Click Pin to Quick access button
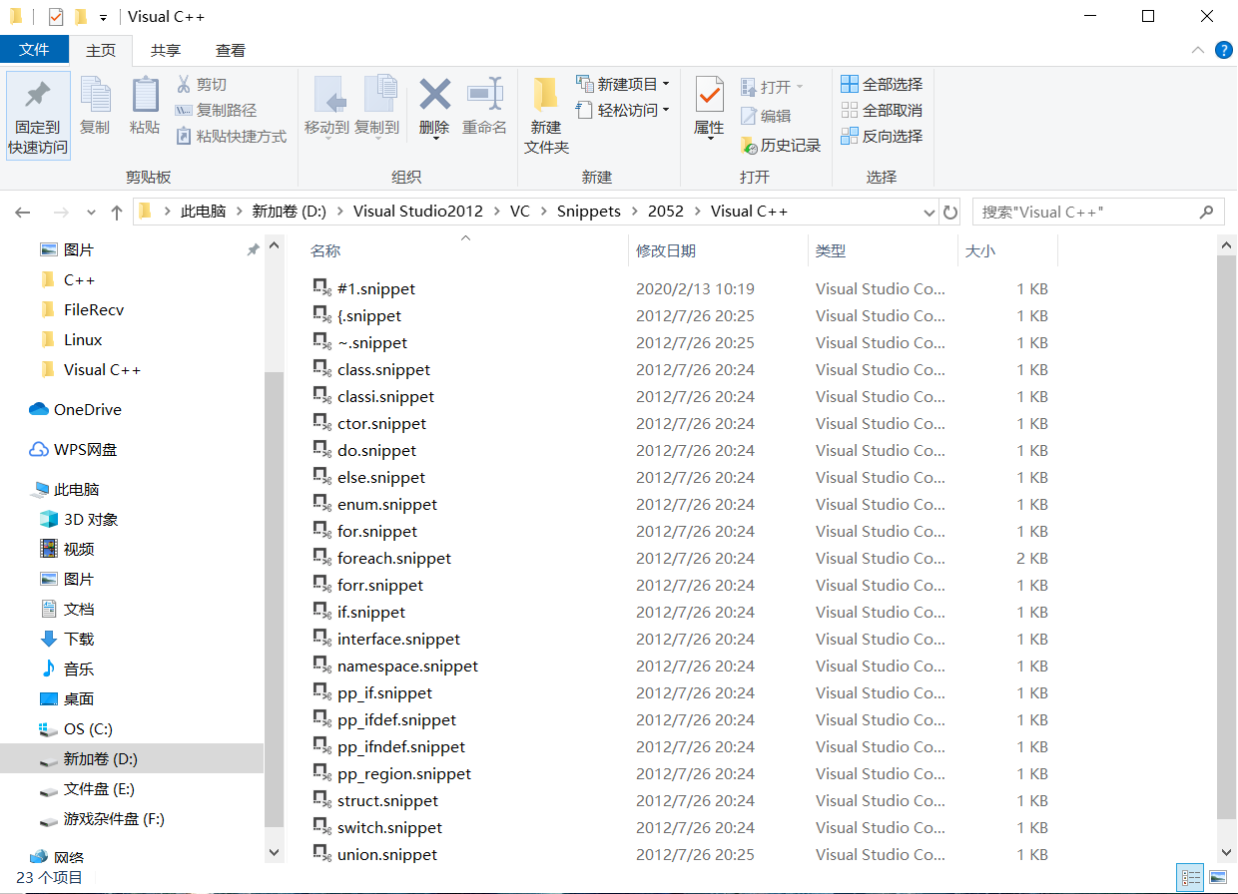1238x894 pixels. coord(38,116)
